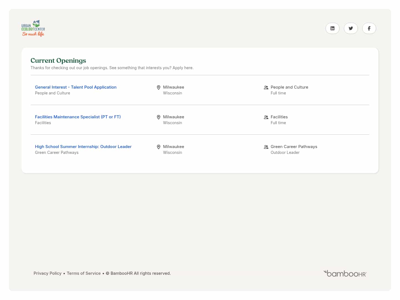
Task: Click the location pin icon for High School Summer Internship
Action: (159, 147)
